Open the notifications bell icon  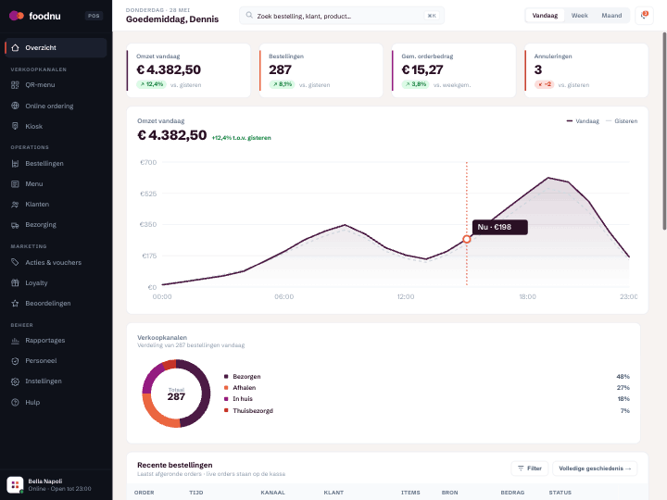[x=644, y=16]
